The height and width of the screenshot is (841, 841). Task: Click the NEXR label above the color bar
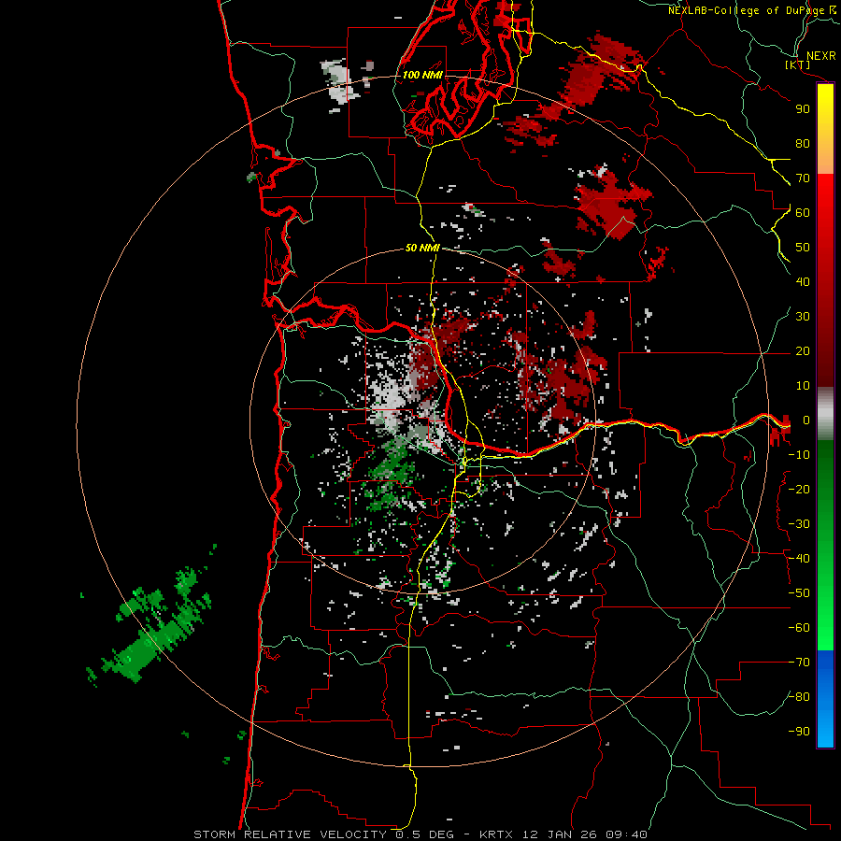coord(820,56)
